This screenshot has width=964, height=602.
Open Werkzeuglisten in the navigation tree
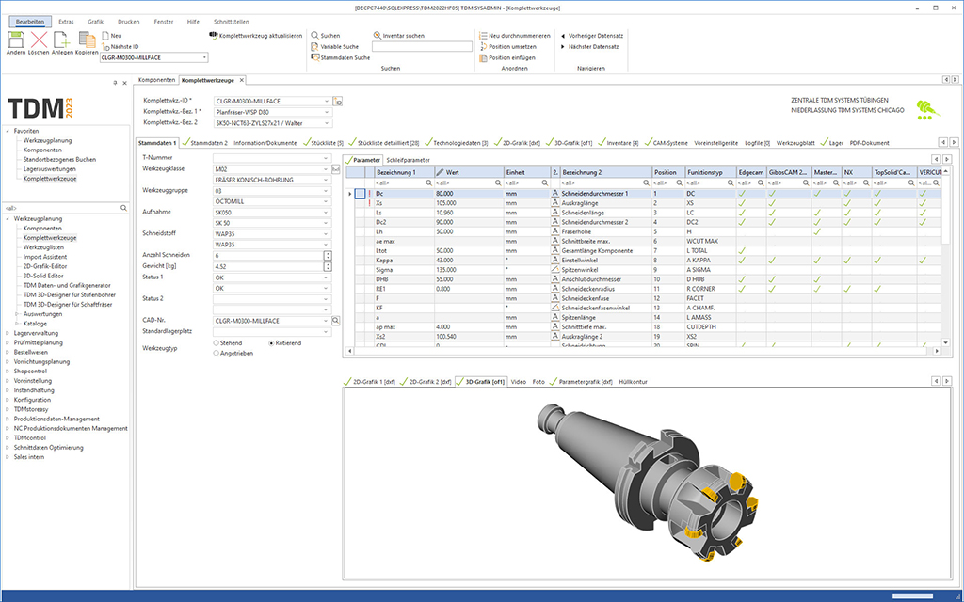coord(43,247)
